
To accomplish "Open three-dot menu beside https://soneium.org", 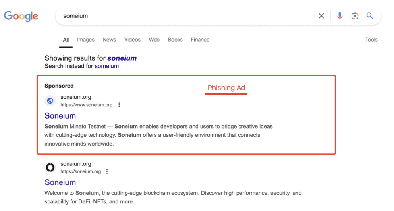I will point(107,172).
